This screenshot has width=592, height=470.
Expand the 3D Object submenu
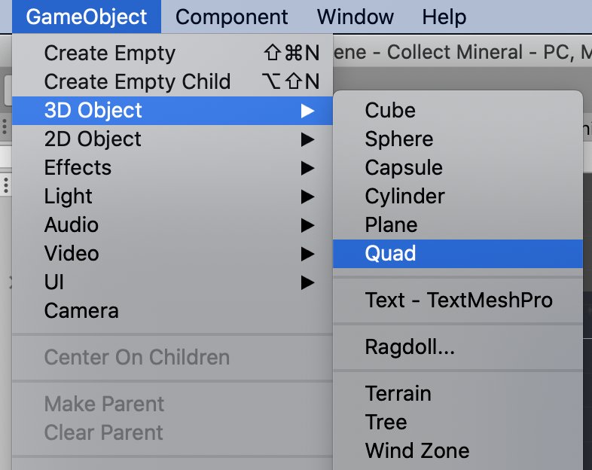pyautogui.click(x=93, y=111)
